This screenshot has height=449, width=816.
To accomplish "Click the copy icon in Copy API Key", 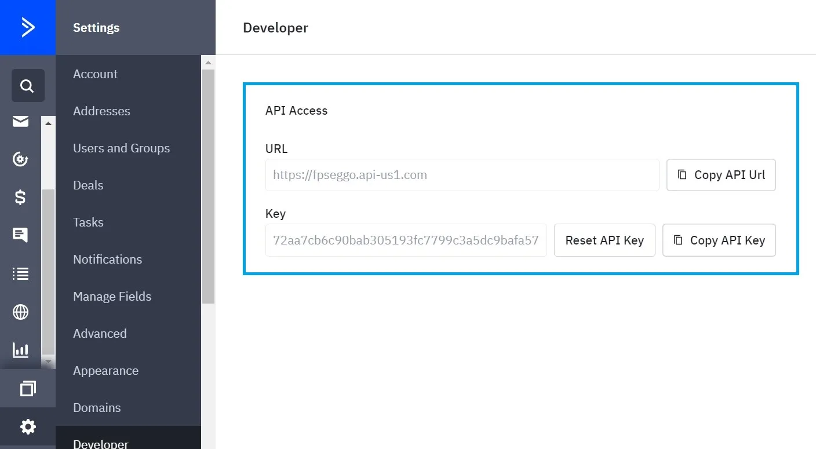I will pos(678,240).
